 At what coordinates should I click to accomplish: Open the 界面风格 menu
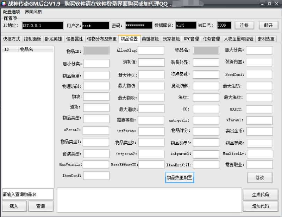33,12
